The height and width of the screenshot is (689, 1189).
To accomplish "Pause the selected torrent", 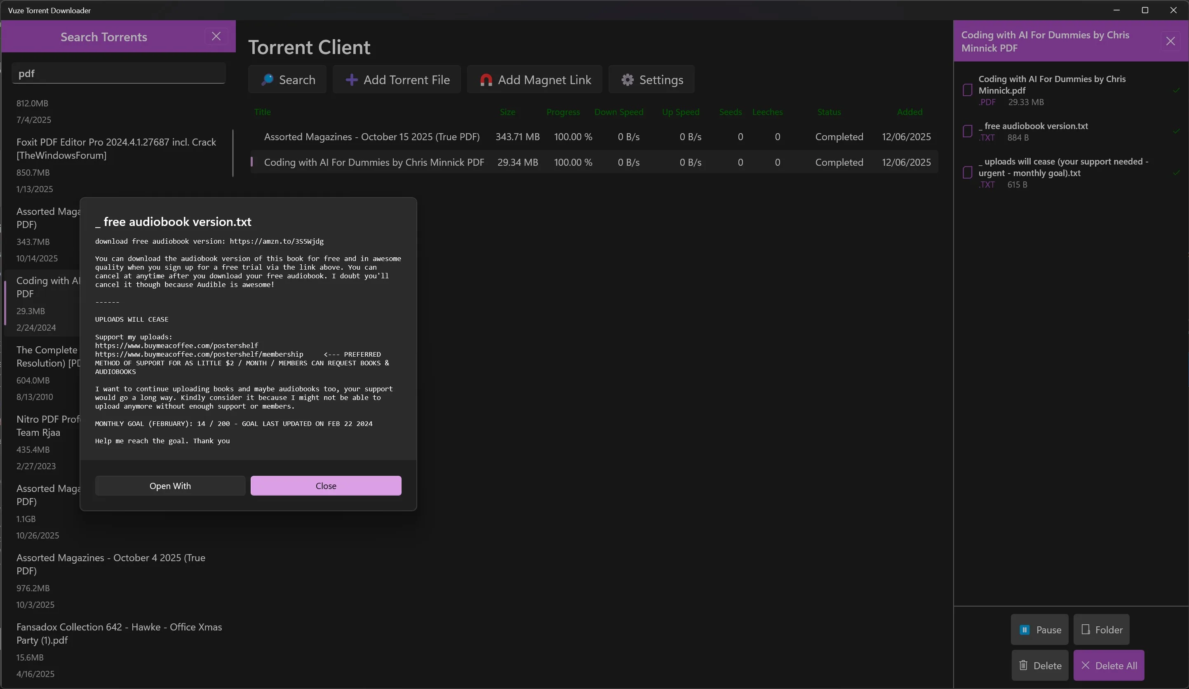I will (x=1039, y=630).
